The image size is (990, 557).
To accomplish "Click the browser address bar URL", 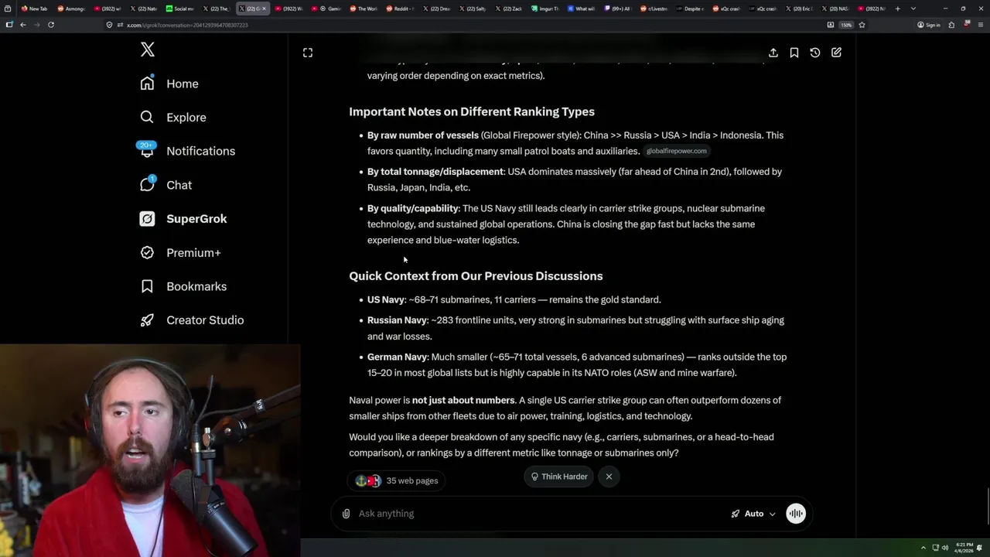I will (187, 25).
